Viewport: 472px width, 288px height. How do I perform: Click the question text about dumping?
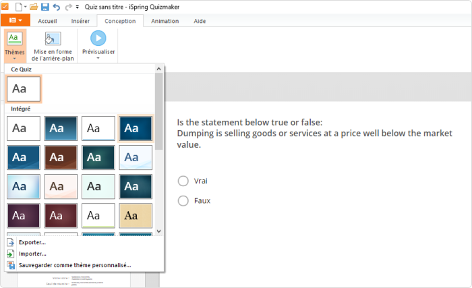click(314, 133)
